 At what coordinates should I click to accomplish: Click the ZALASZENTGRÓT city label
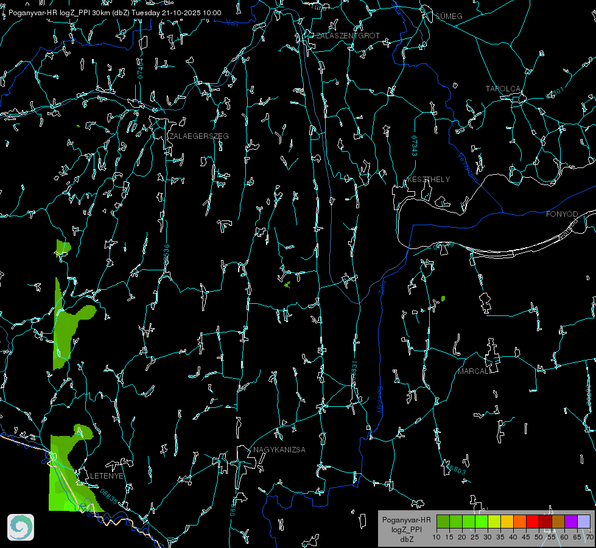pyautogui.click(x=348, y=36)
